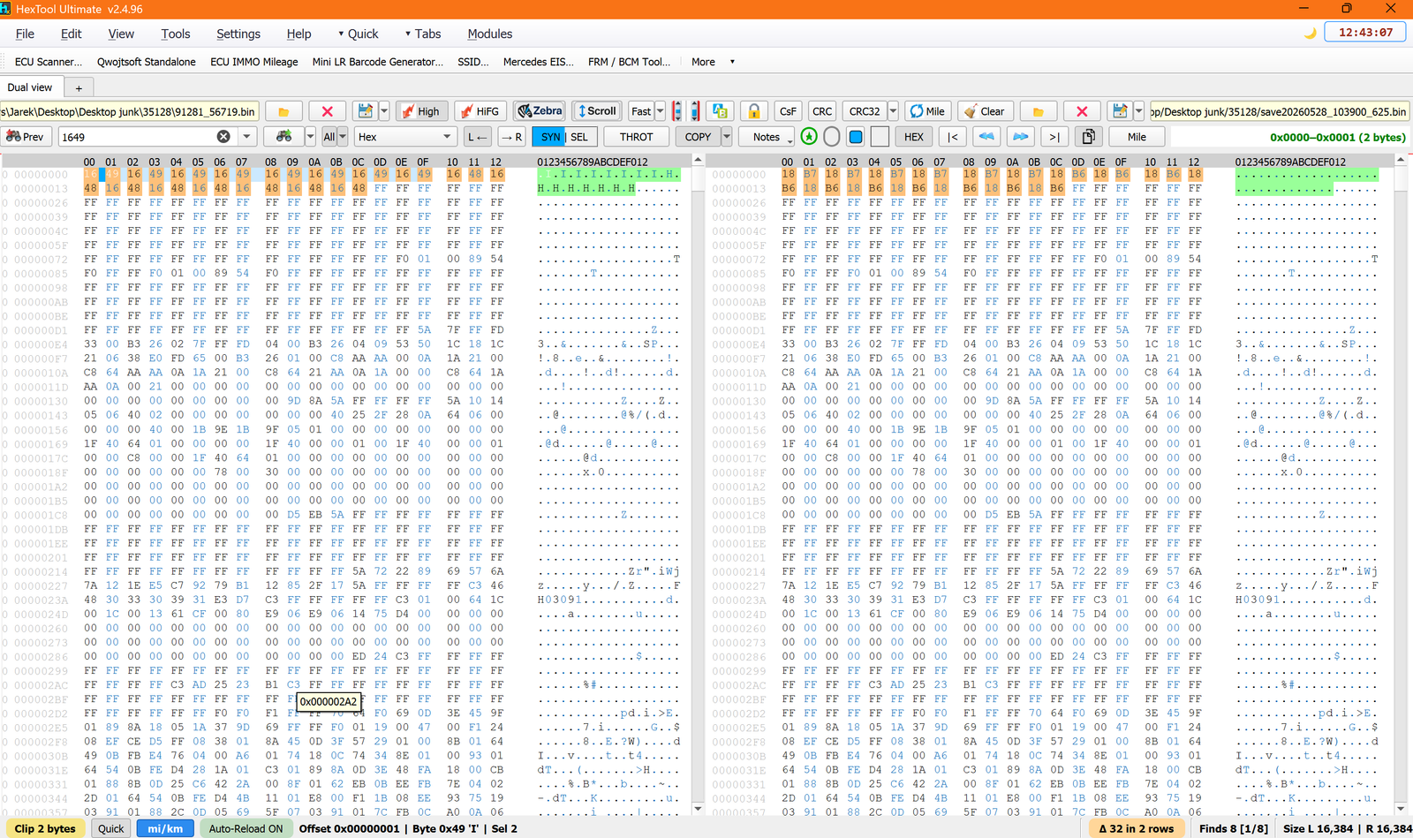Image resolution: width=1413 pixels, height=838 pixels.
Task: Toggle the padlock lock icon
Action: click(x=754, y=111)
